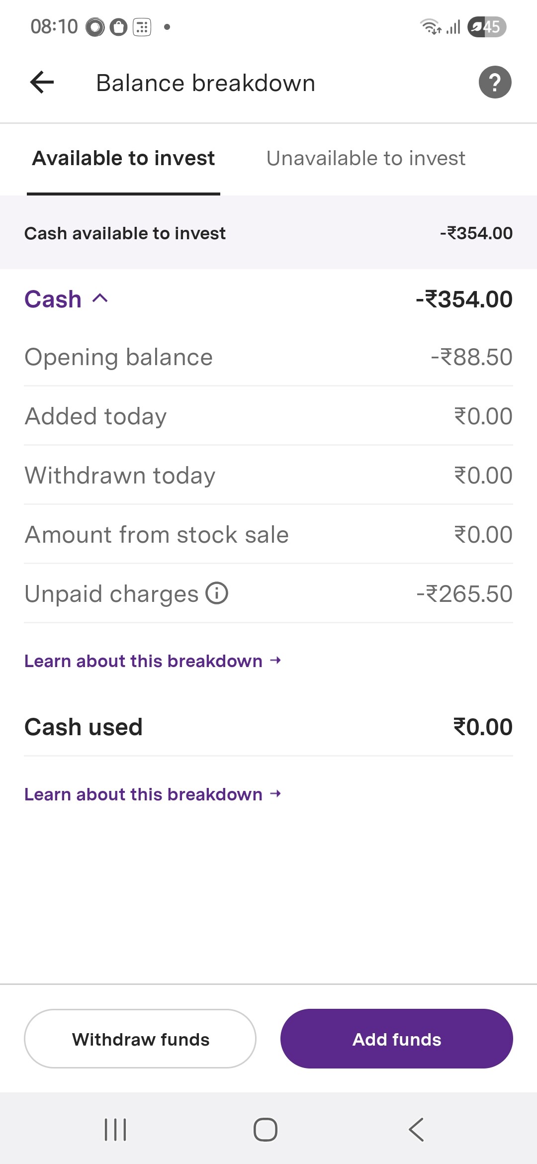Collapse the Cash section chevron
Screen dimensions: 537x1164
point(100,298)
